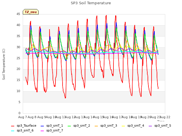The height and width of the screenshot is (136, 182).
Task: Click the SP3 Soil Temperature chart title
Action: (91, 3)
